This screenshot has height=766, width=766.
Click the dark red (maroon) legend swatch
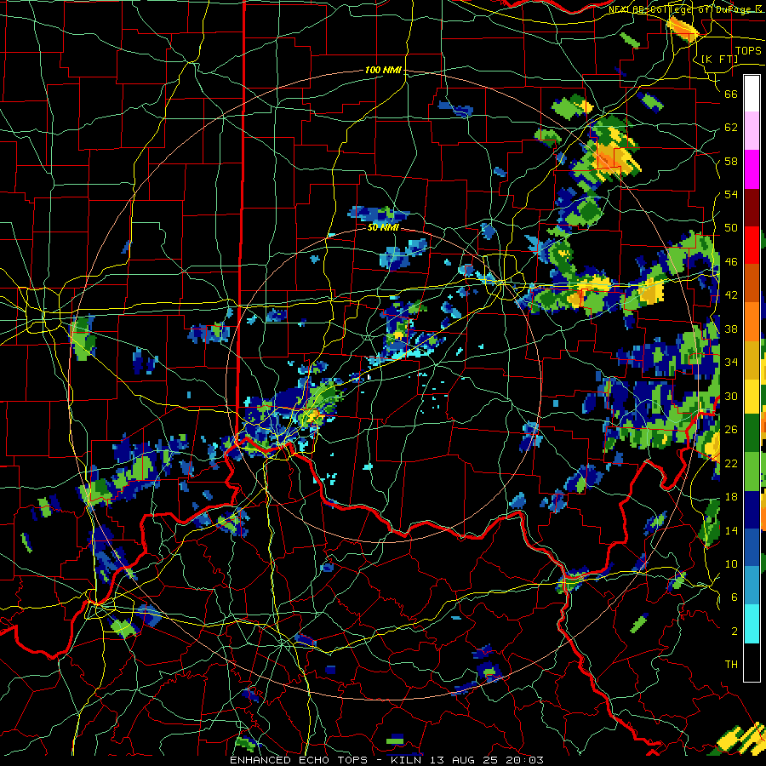pos(752,207)
